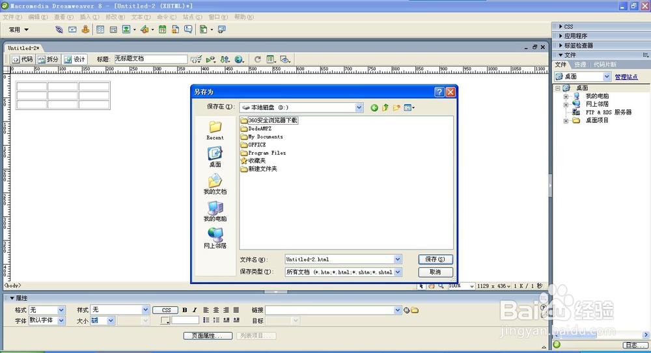Open the 文件 menu

12,17
